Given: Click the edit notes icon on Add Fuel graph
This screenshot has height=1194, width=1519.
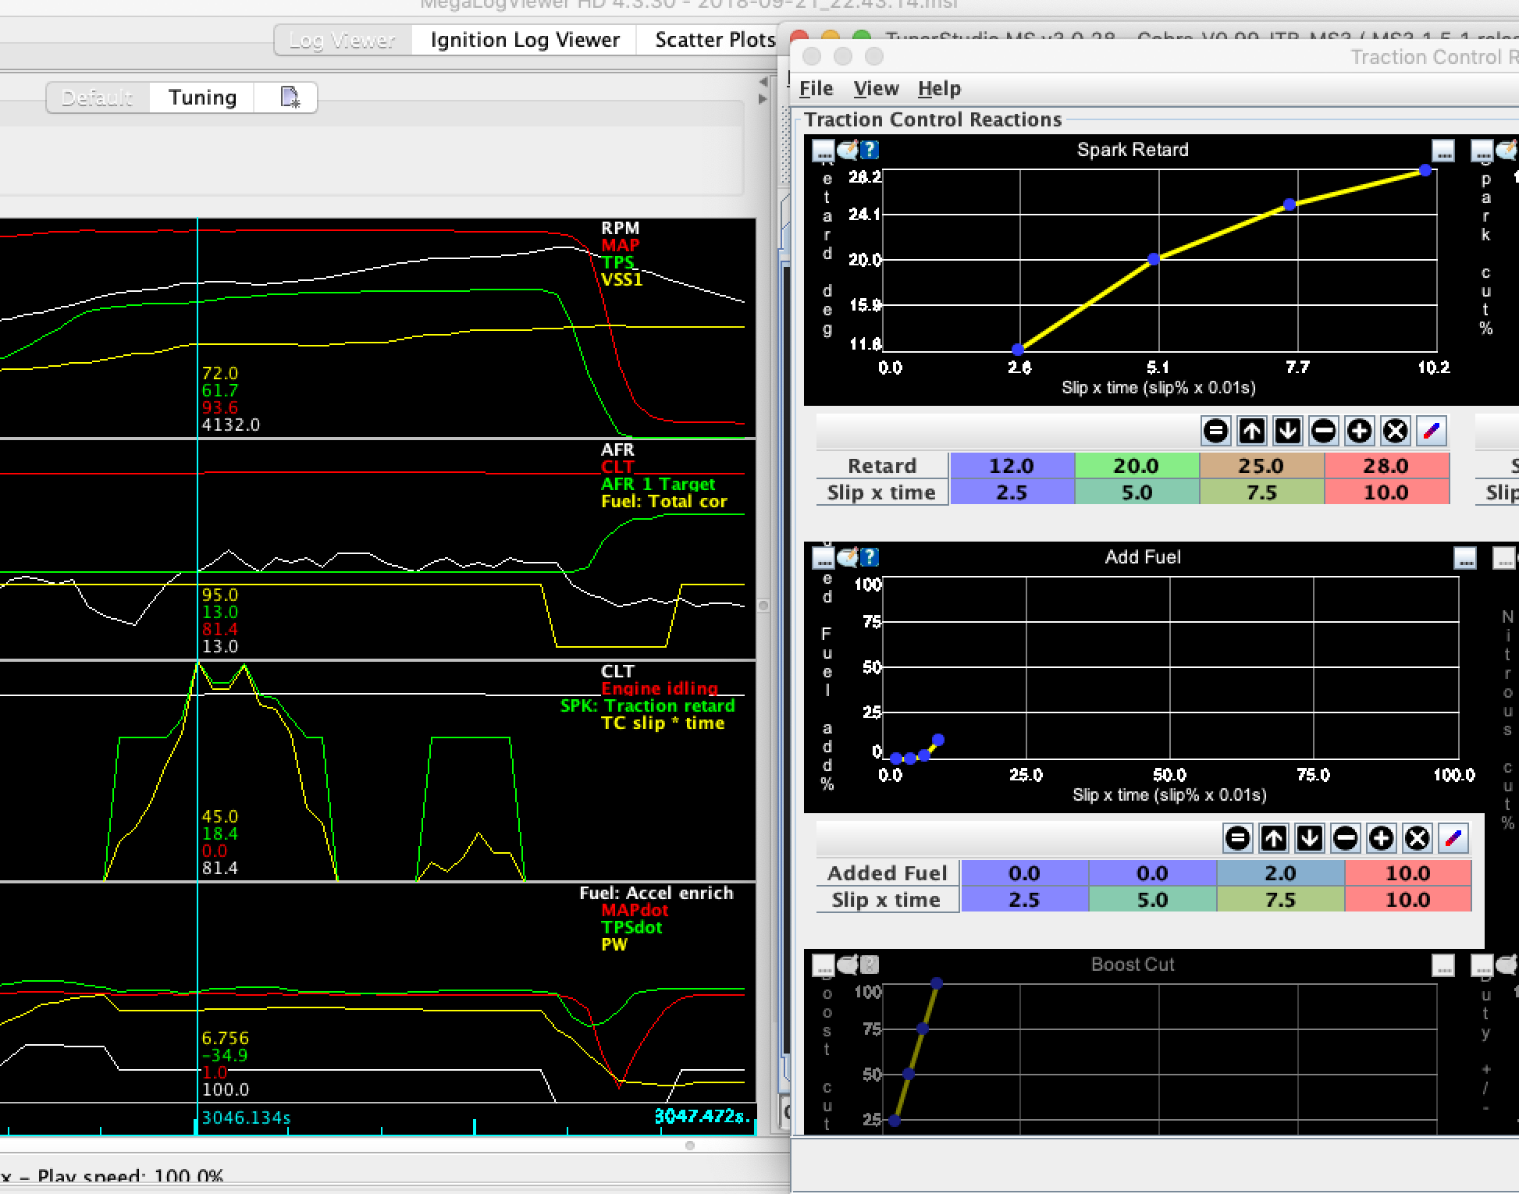Looking at the screenshot, I should tap(847, 557).
